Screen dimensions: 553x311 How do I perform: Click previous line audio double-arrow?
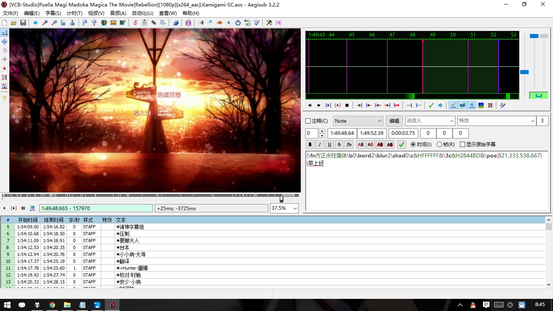click(310, 105)
